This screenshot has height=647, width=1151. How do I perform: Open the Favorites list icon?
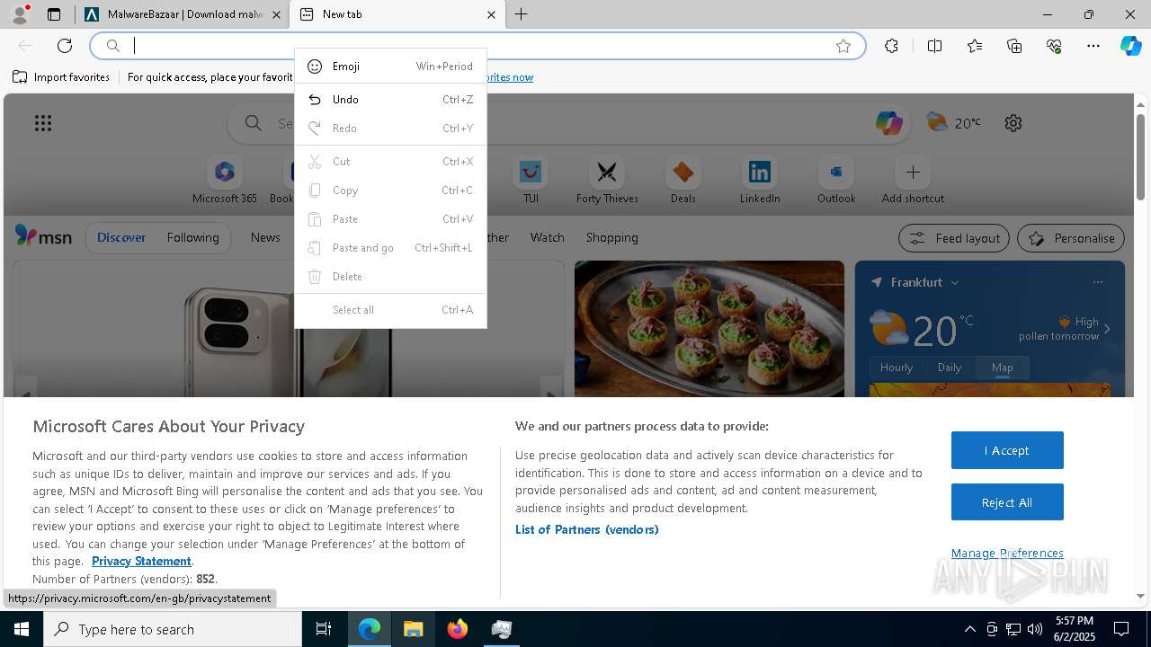click(x=975, y=46)
